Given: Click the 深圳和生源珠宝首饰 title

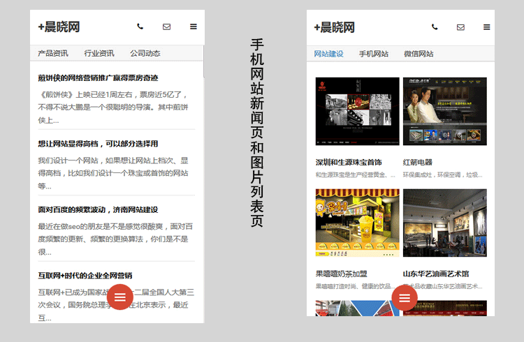Looking at the screenshot, I should (x=349, y=163).
